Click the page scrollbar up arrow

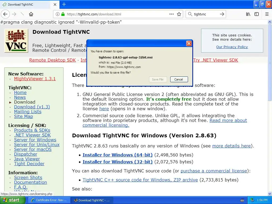270,22
